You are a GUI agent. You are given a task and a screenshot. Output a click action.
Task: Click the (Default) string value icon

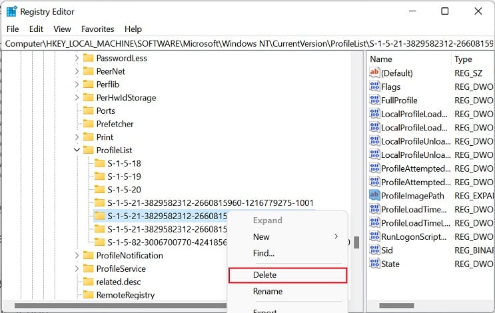(x=374, y=73)
